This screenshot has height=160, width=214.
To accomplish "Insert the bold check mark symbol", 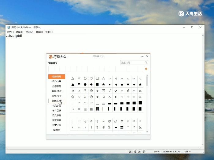I will (116, 91).
